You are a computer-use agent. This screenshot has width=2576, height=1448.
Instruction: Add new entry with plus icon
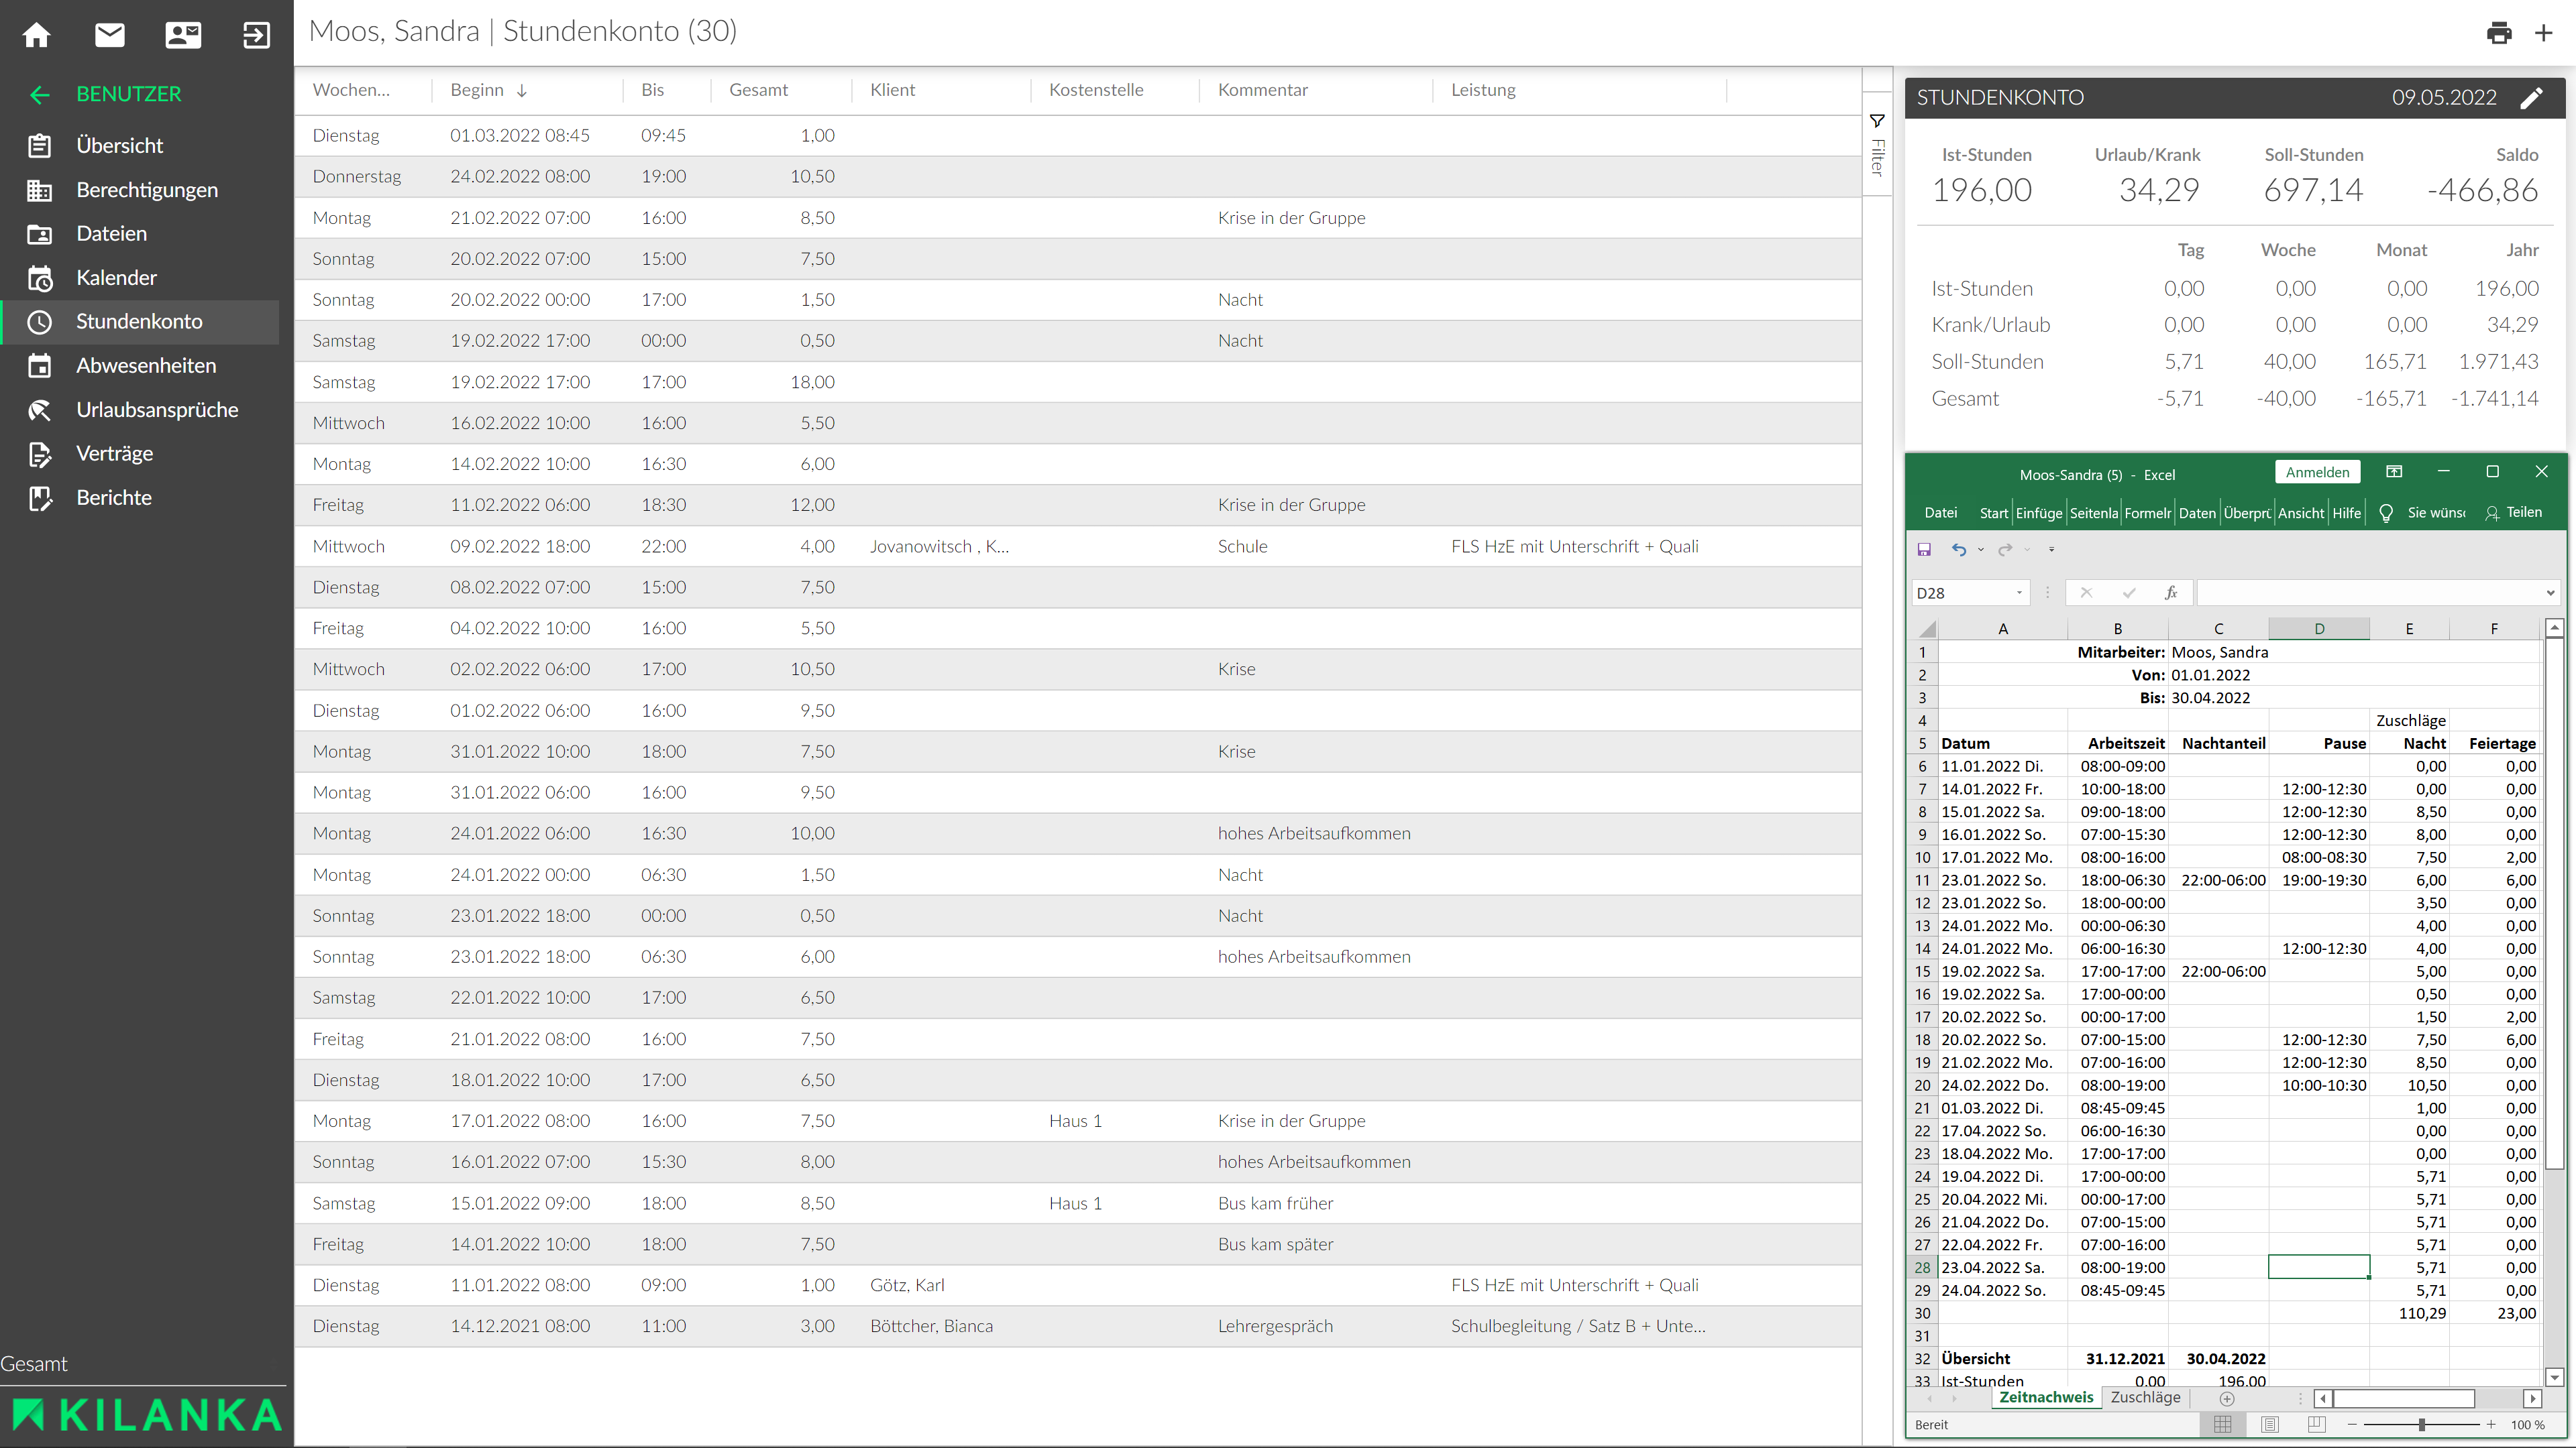[2544, 33]
